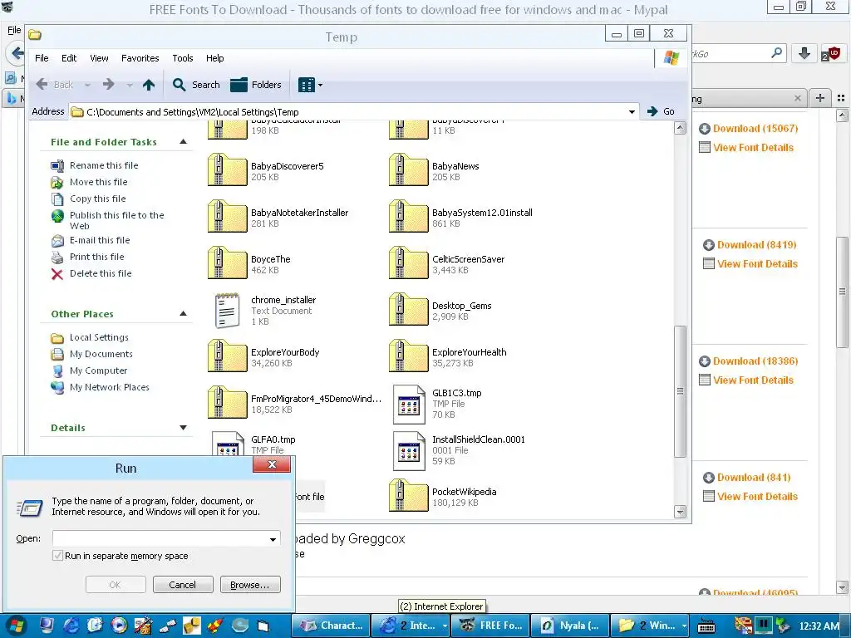Open Back history dropdown arrow
Image resolution: width=851 pixels, height=638 pixels.
point(87,86)
